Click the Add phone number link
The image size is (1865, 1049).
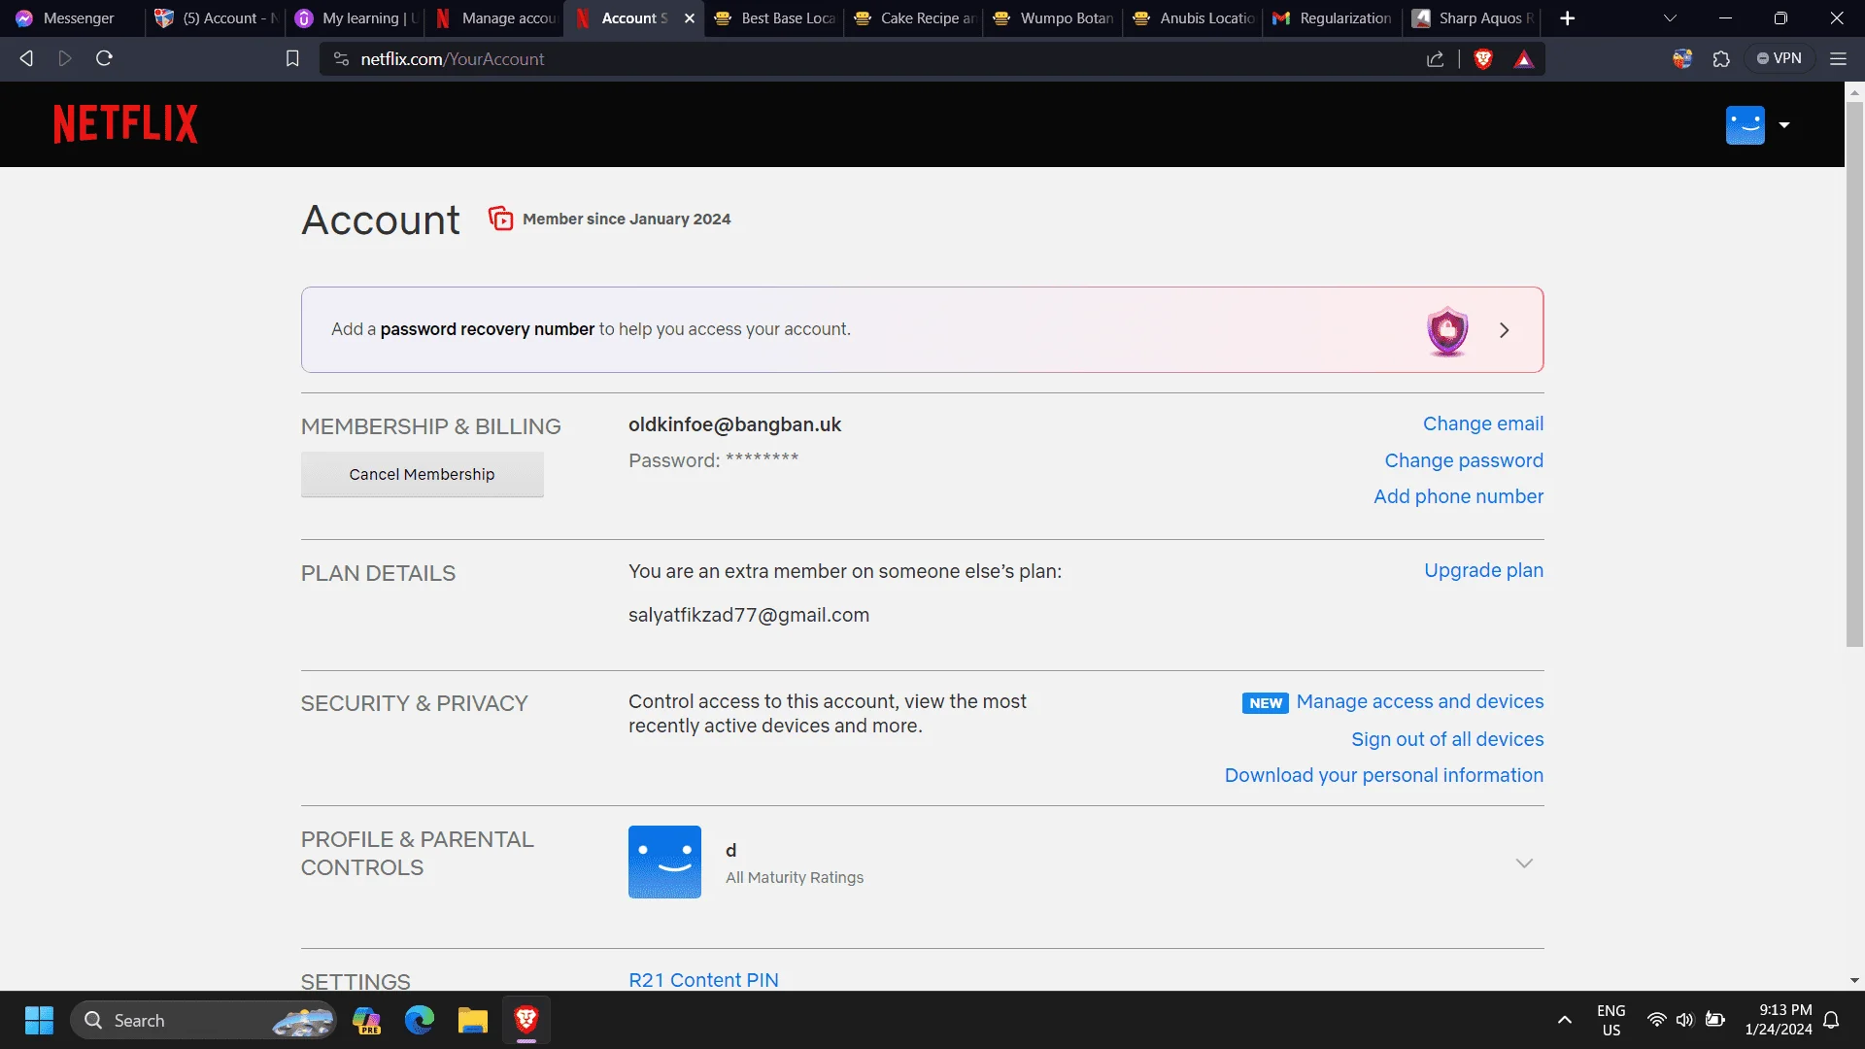[1458, 496]
